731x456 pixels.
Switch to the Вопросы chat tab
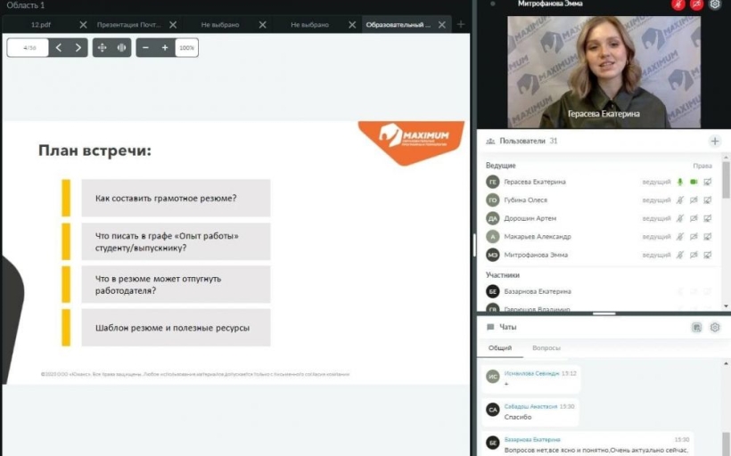pyautogui.click(x=546, y=348)
